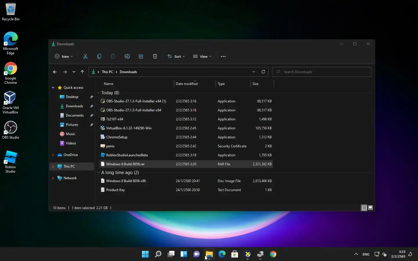
Task: Click the Search Downloads field
Action: [x=321, y=72]
